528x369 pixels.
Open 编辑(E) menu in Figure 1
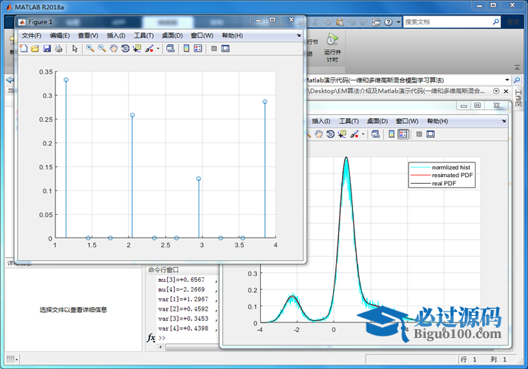click(60, 35)
